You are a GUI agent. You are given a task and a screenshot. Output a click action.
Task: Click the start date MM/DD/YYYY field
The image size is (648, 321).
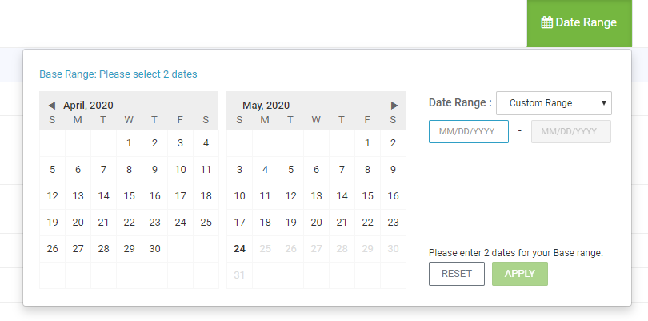coord(469,131)
